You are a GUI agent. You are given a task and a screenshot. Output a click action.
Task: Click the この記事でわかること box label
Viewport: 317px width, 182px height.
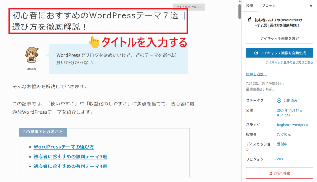43,132
